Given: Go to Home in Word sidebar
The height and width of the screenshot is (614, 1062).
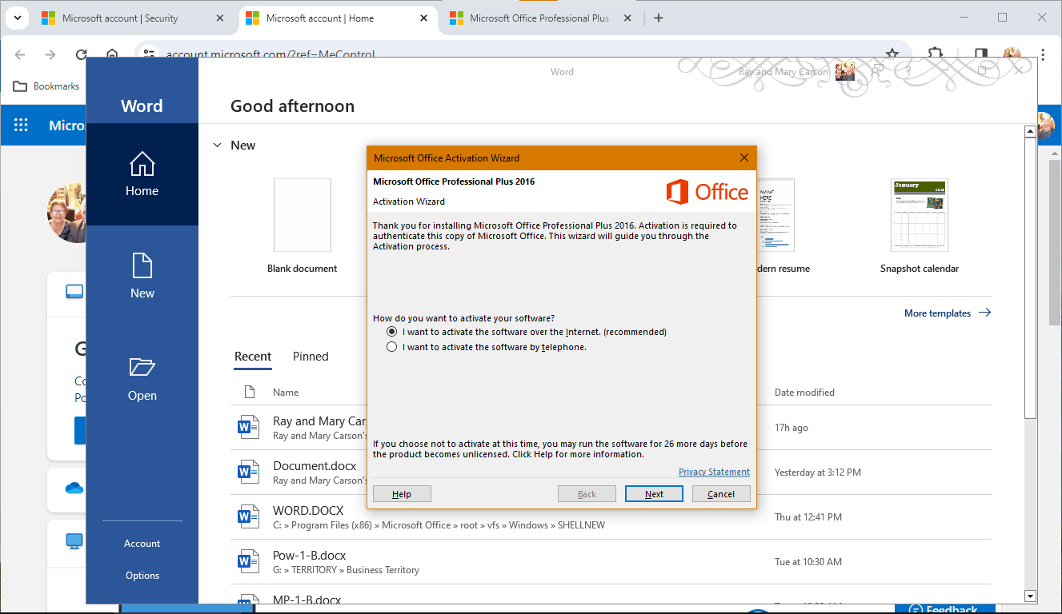Looking at the screenshot, I should (x=142, y=174).
